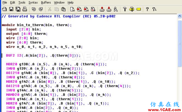Click the scrollbar up arrow
Screen dimensions: 182x112
tap(179, 16)
